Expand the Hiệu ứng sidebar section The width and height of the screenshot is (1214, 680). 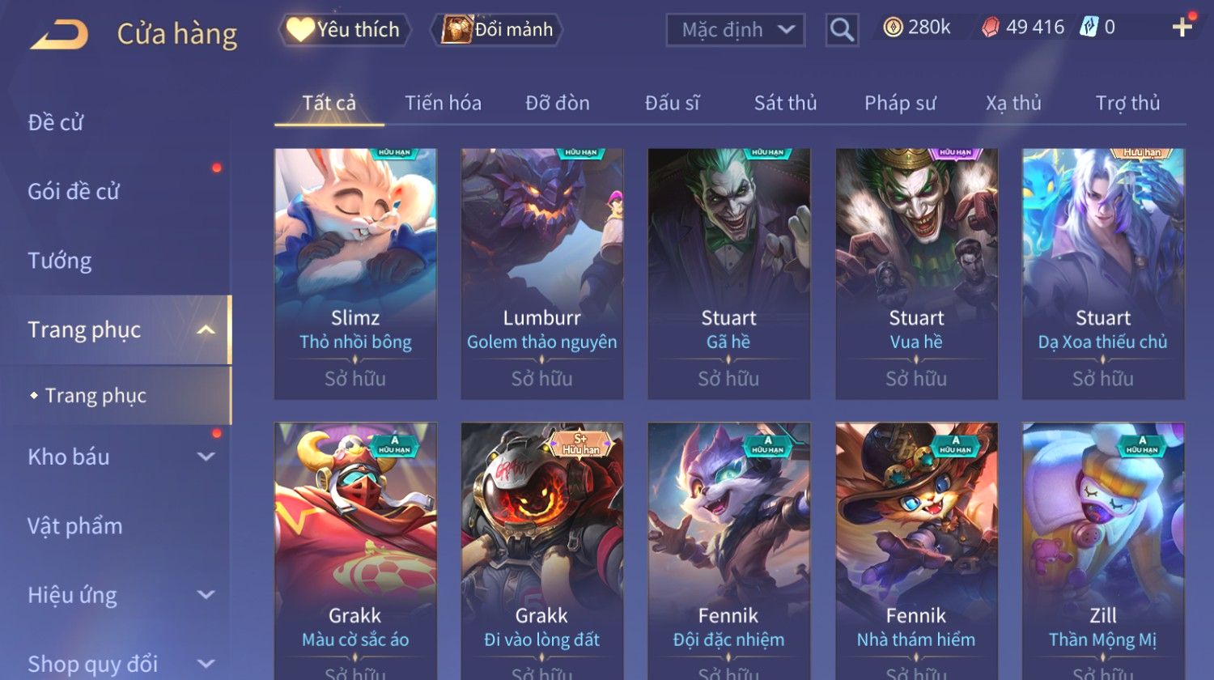point(206,595)
